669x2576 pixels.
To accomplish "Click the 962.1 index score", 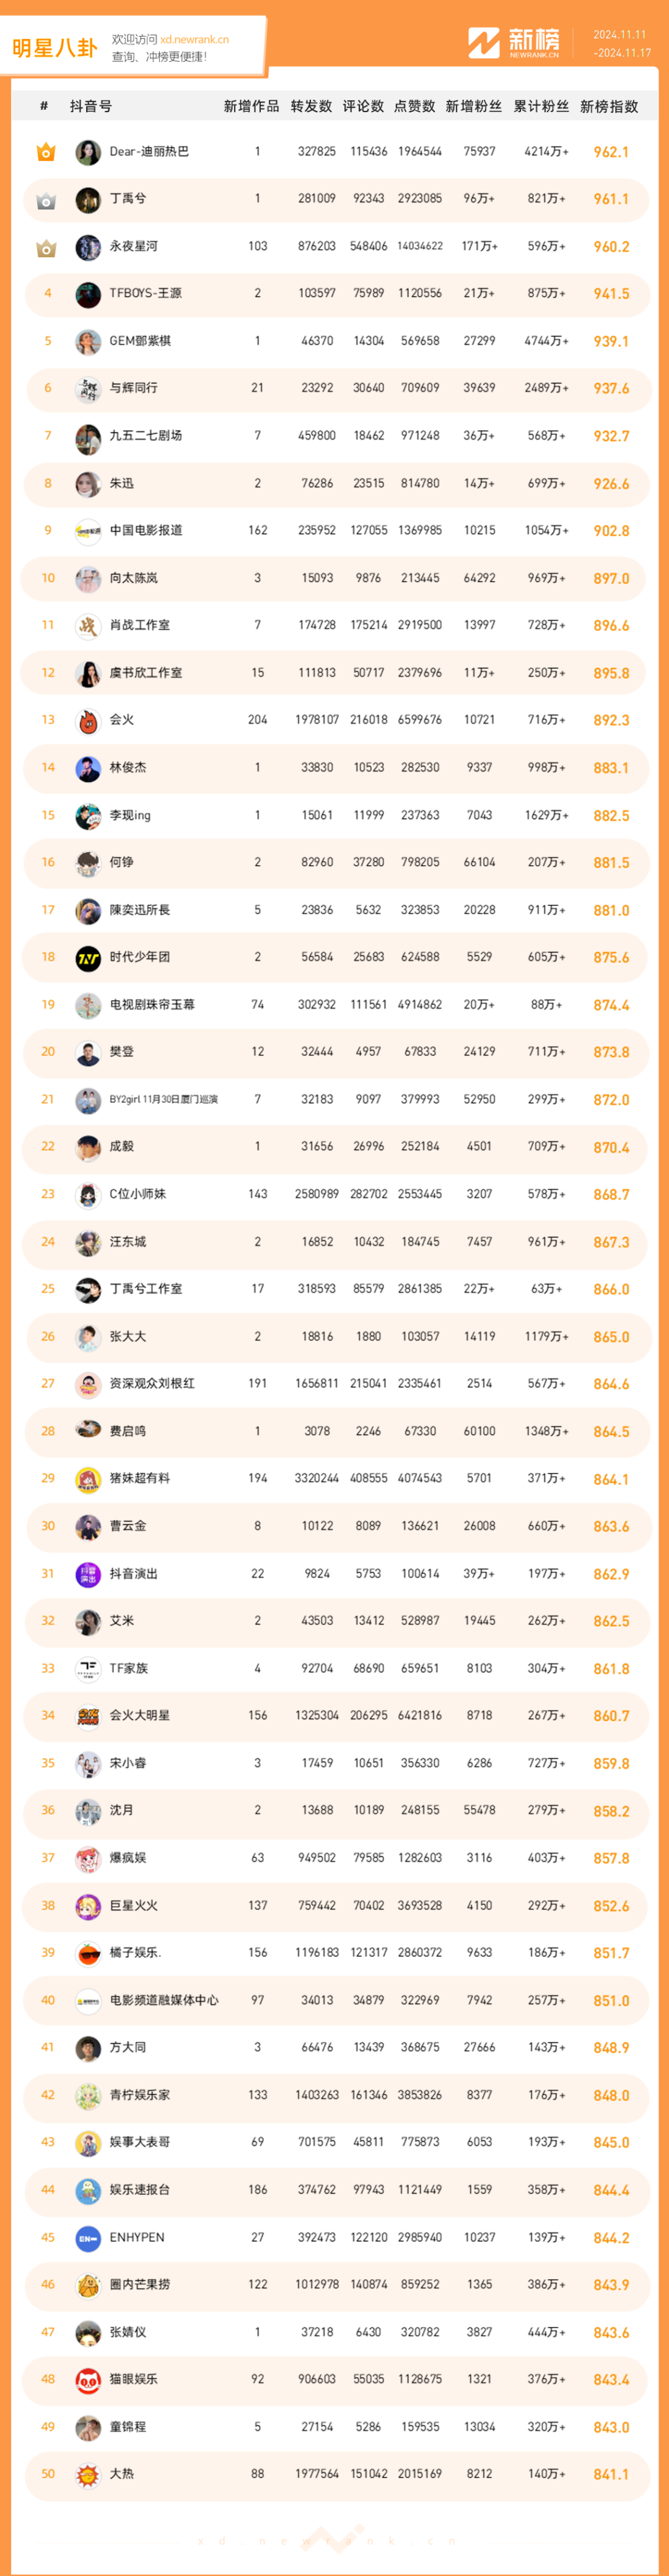I will click(x=611, y=152).
